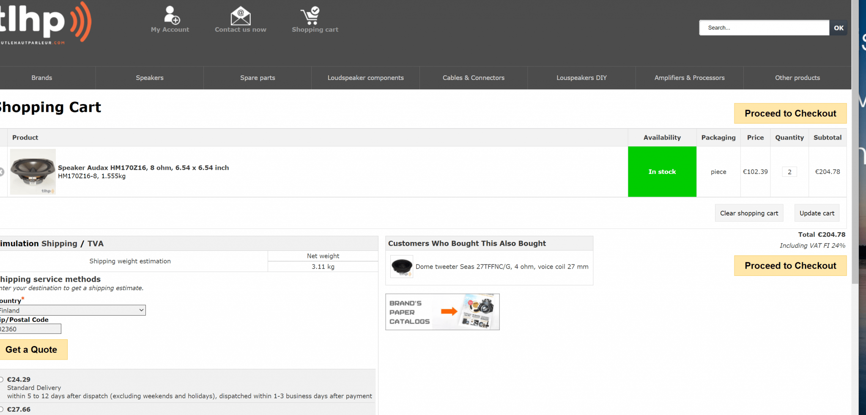The image size is (866, 415).
Task: Open the Amplifiers & Processors menu
Action: point(690,78)
